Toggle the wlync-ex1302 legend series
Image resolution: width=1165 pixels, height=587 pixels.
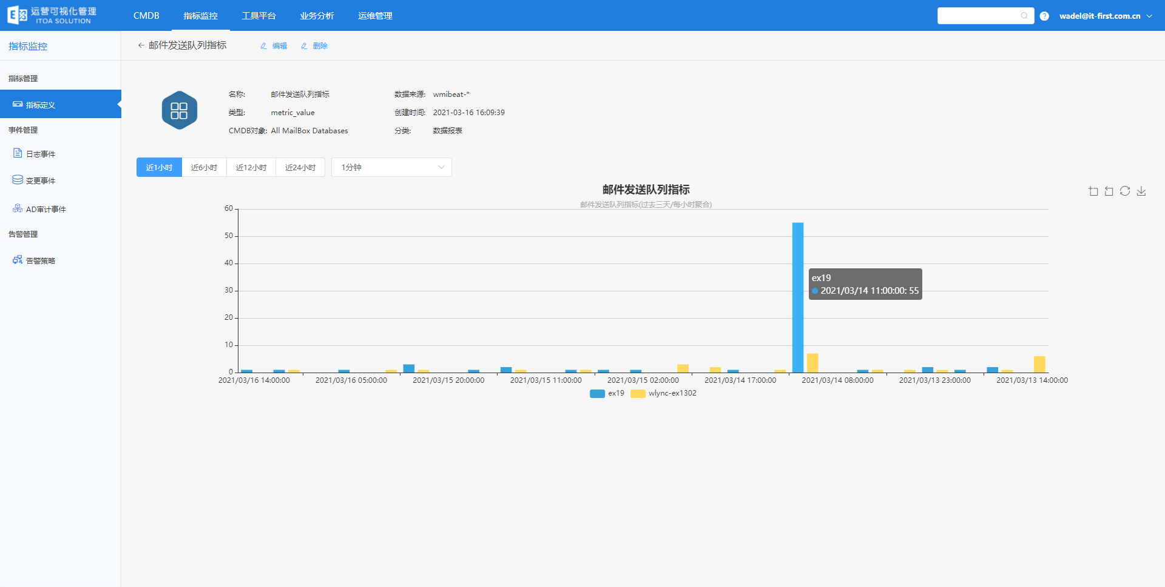click(x=663, y=394)
